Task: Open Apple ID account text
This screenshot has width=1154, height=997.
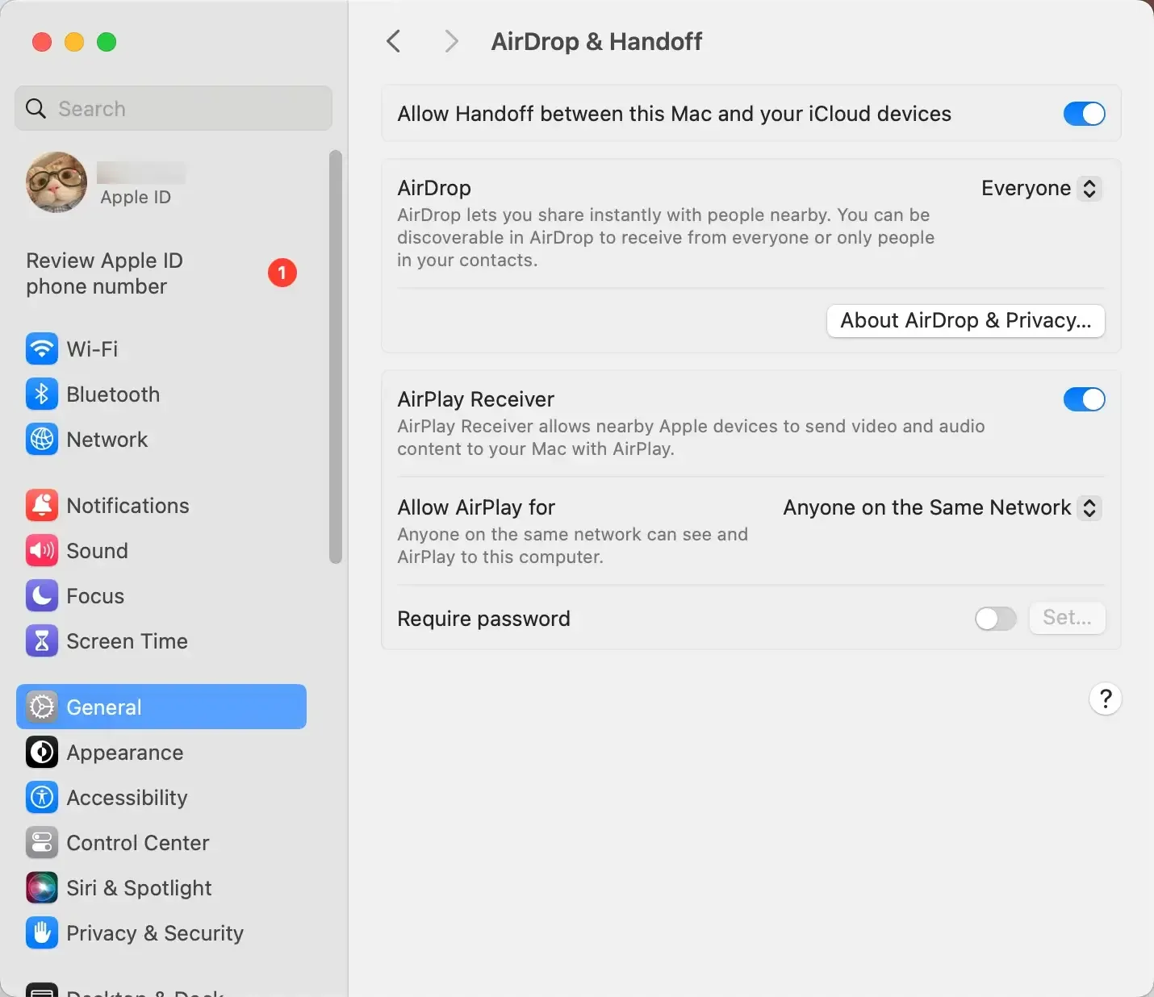Action: (x=136, y=197)
